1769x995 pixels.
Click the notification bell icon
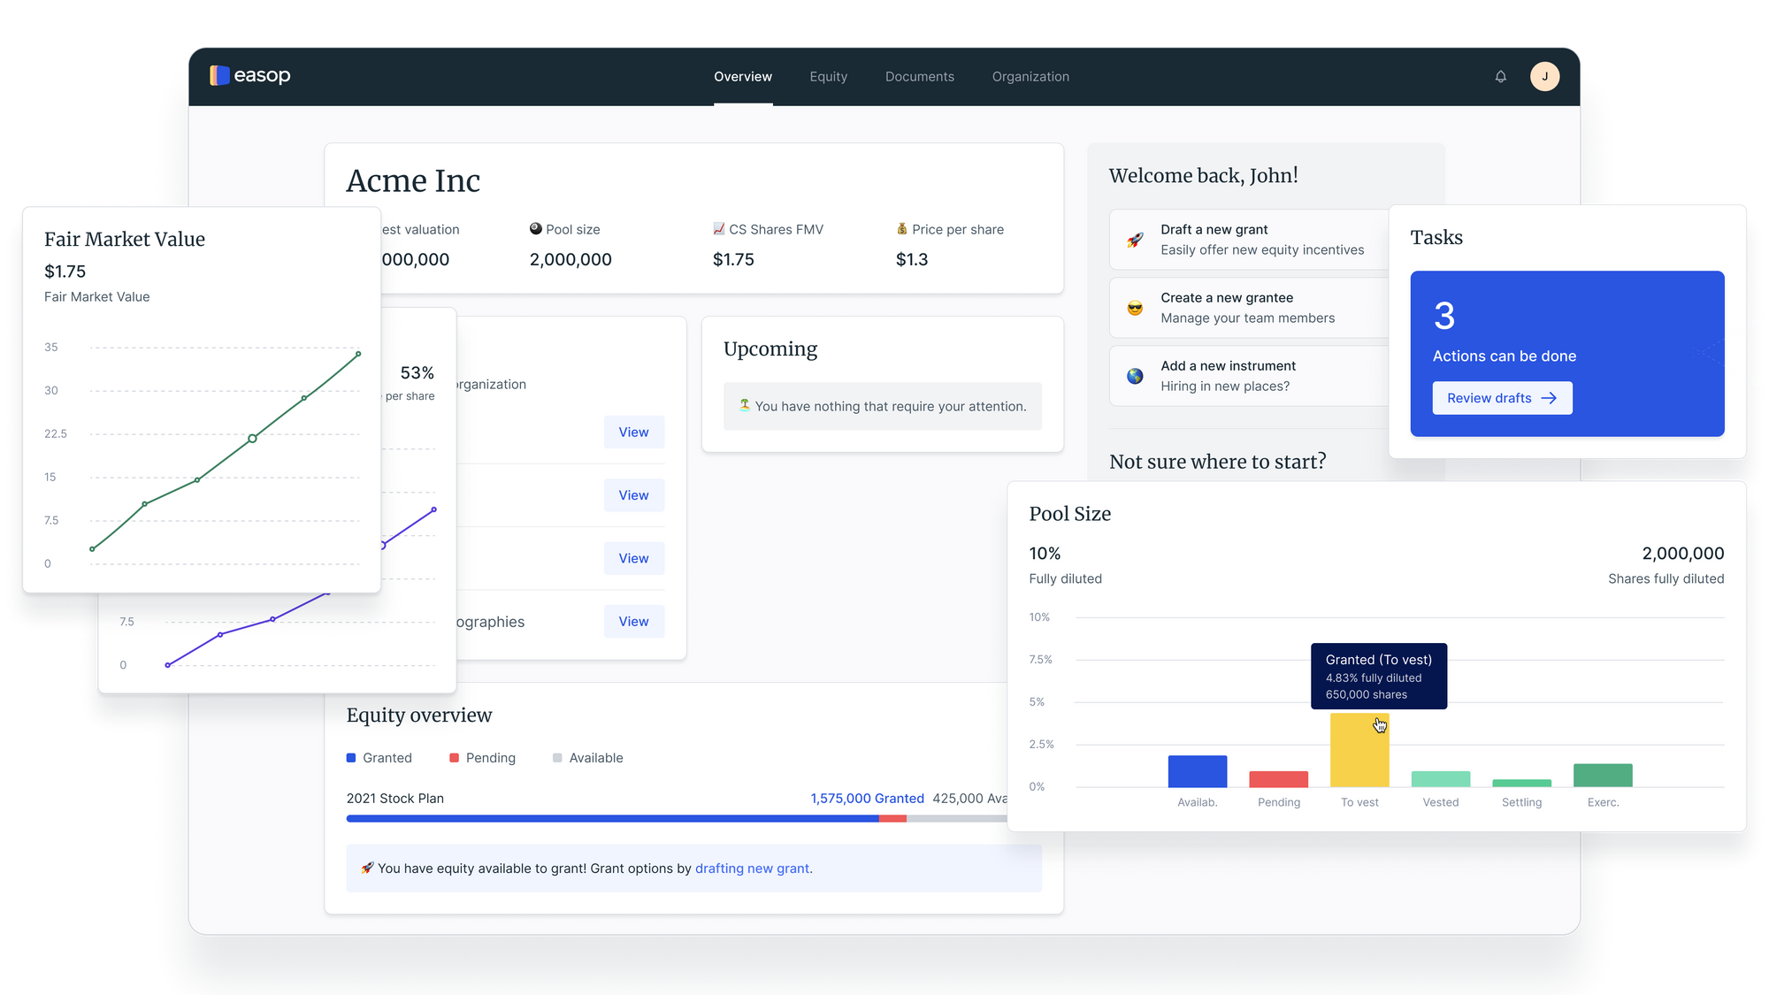click(x=1500, y=77)
